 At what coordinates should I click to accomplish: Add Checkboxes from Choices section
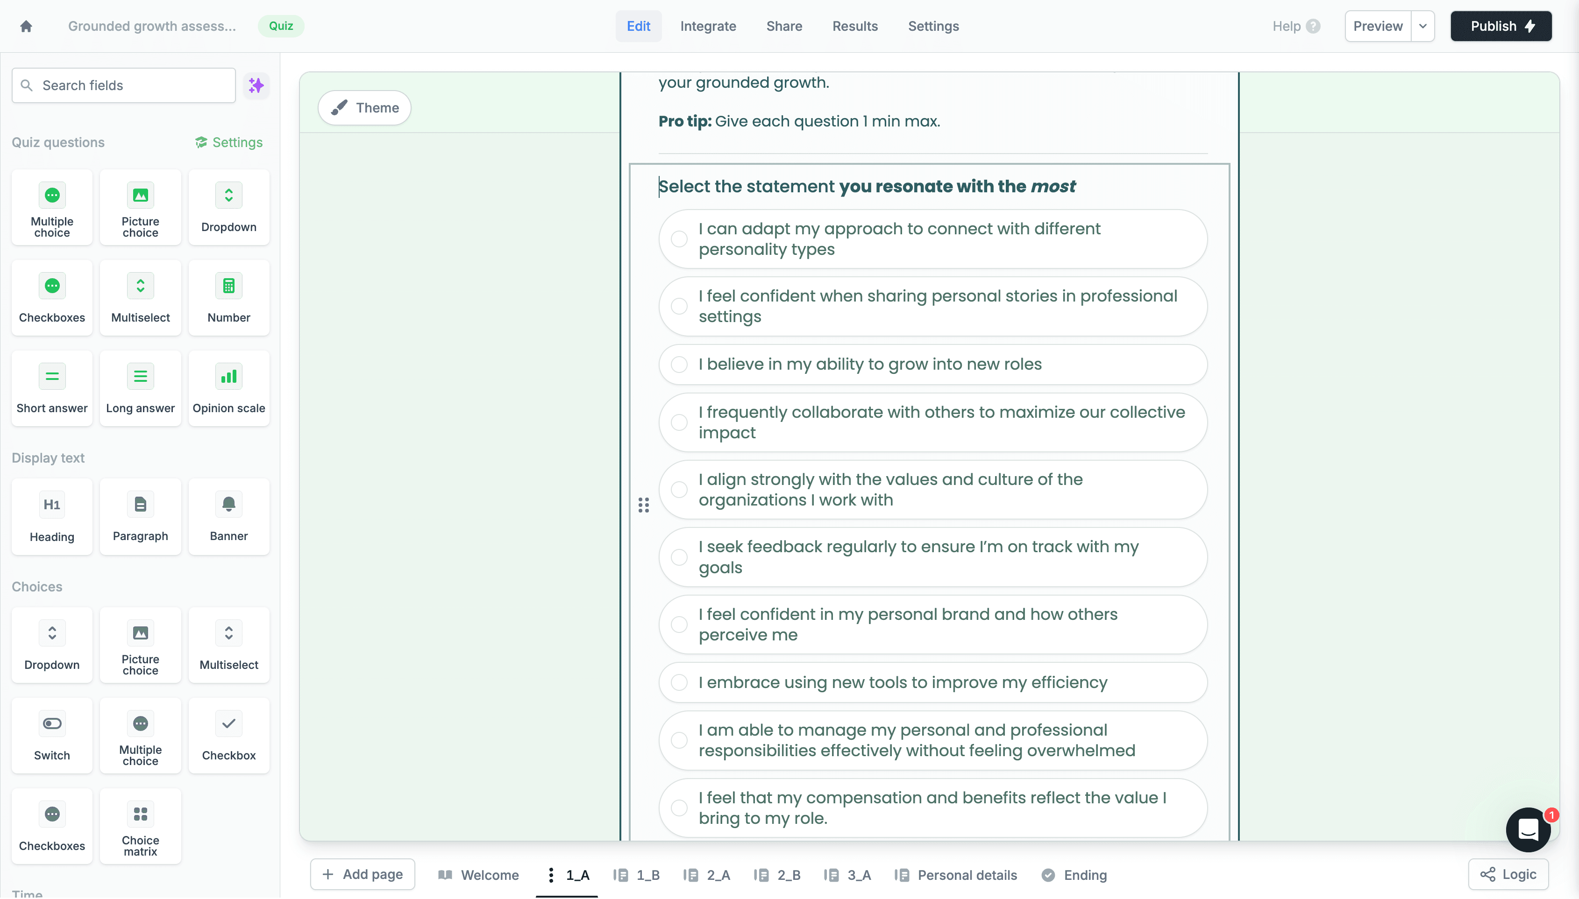(x=52, y=827)
